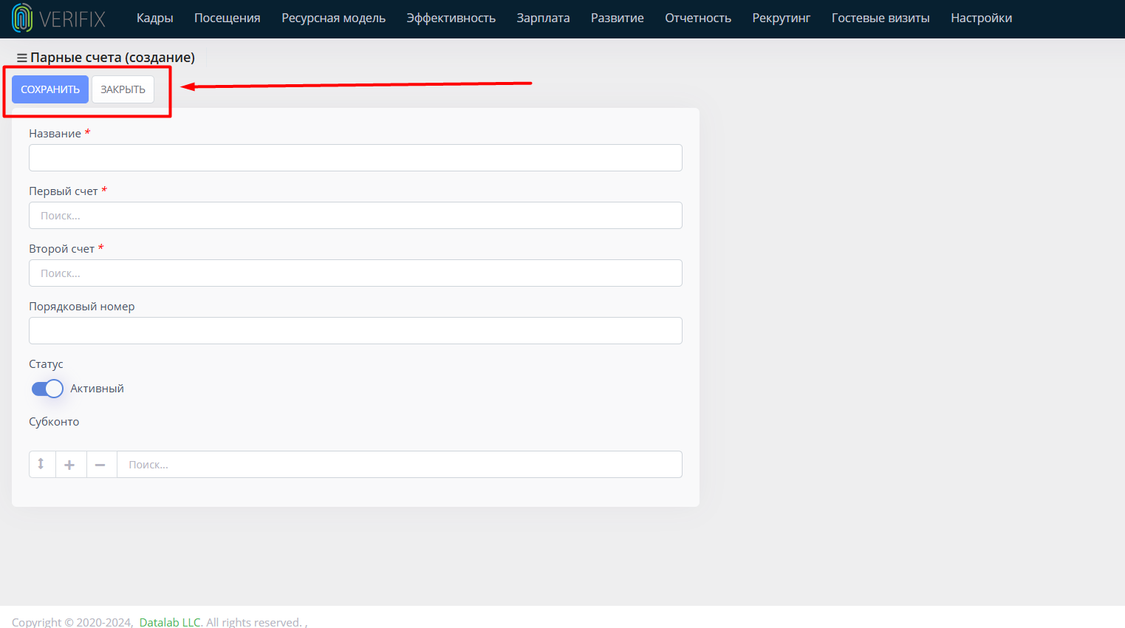The width and height of the screenshot is (1125, 628).
Task: Click the Закрыть button
Action: click(123, 89)
